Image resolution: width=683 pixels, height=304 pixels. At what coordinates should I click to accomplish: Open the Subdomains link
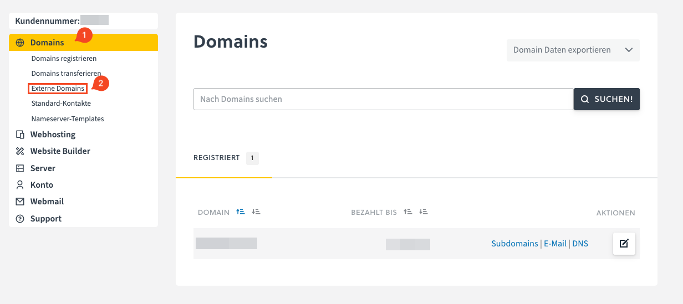514,244
